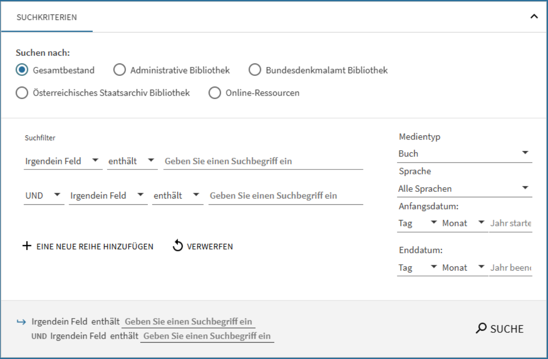Click the Verwerfen reset icon

click(177, 246)
